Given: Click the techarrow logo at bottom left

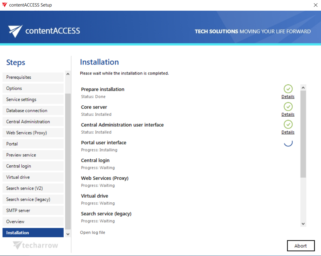Looking at the screenshot, I should [36, 245].
